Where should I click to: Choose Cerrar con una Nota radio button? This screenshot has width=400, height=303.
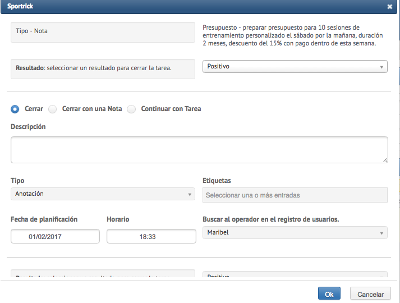[53, 109]
